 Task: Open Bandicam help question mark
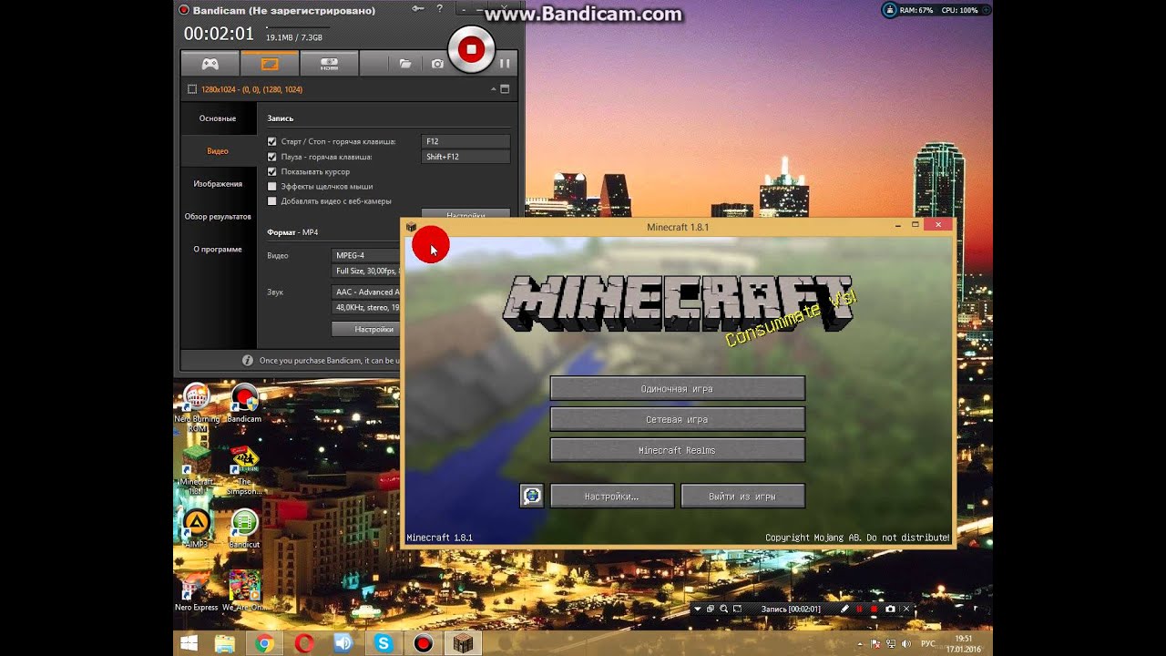tap(440, 9)
